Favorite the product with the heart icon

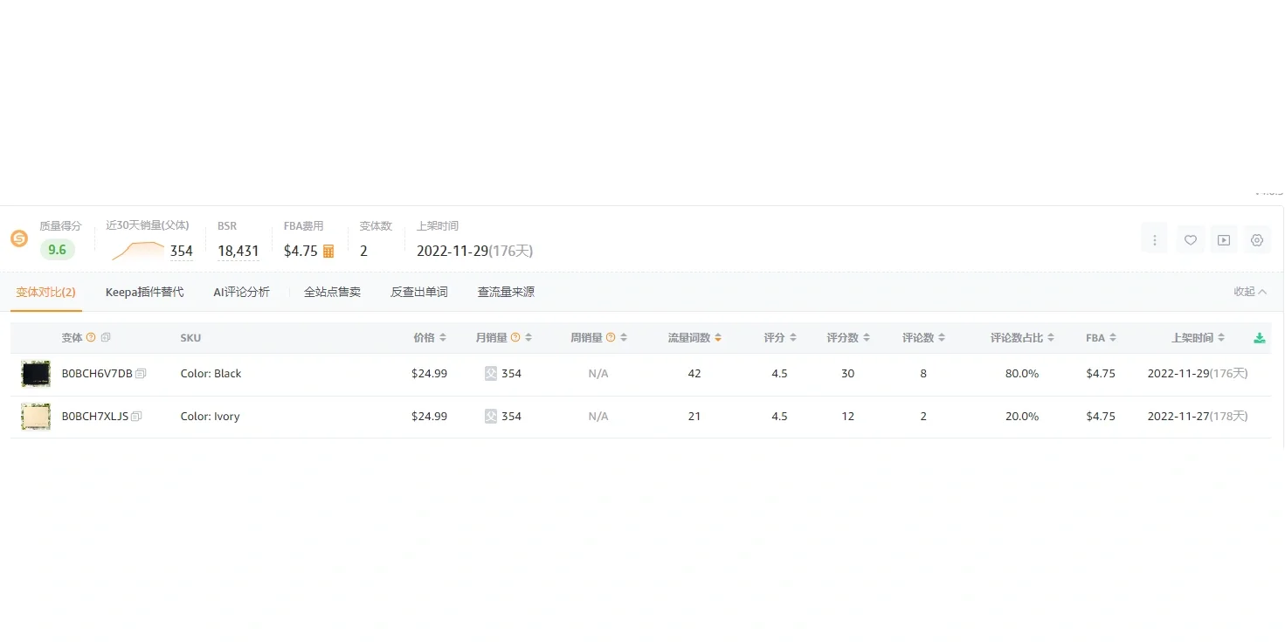(1190, 240)
